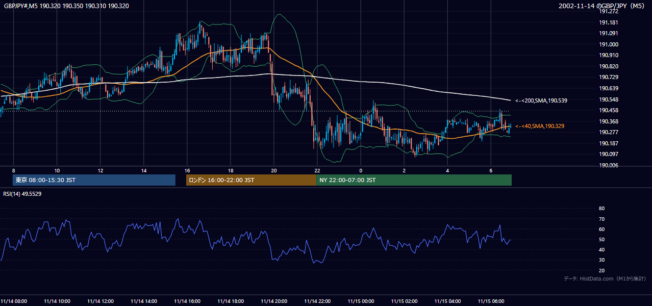Click price axis value 191.272
Image resolution: width=652 pixels, height=306 pixels.
(x=608, y=11)
